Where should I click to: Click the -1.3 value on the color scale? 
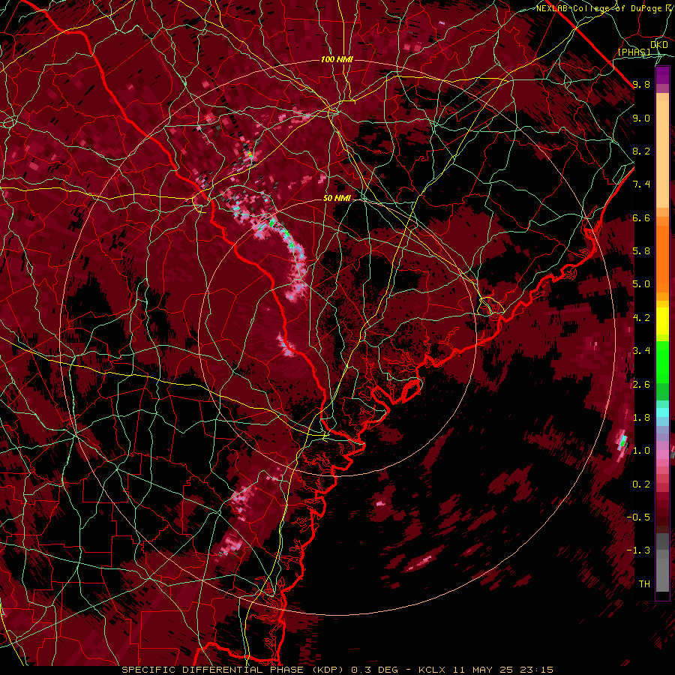point(638,550)
